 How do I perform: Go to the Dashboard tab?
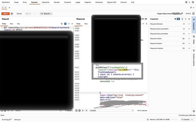click(x=6, y=2)
